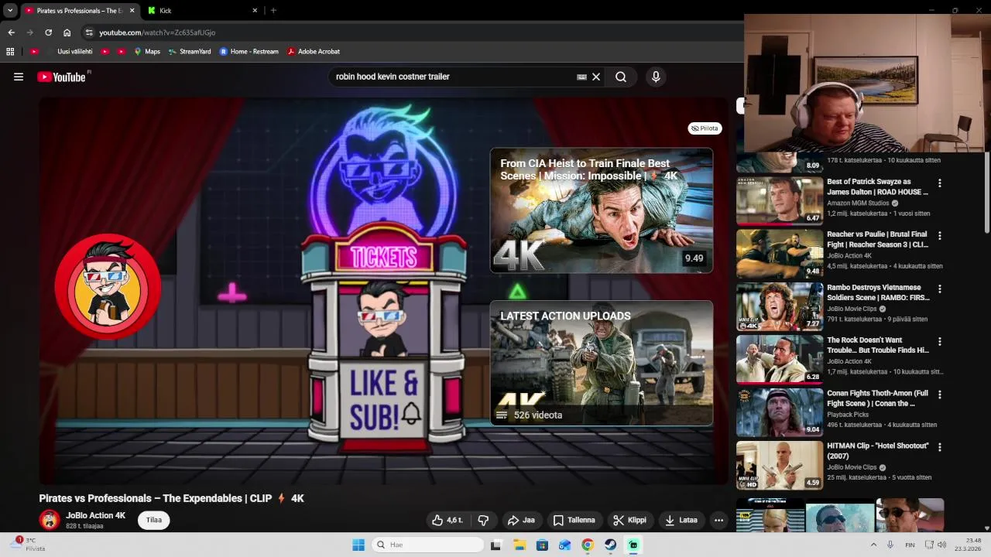Hide end screen with Piilota button
991x557 pixels.
click(705, 128)
